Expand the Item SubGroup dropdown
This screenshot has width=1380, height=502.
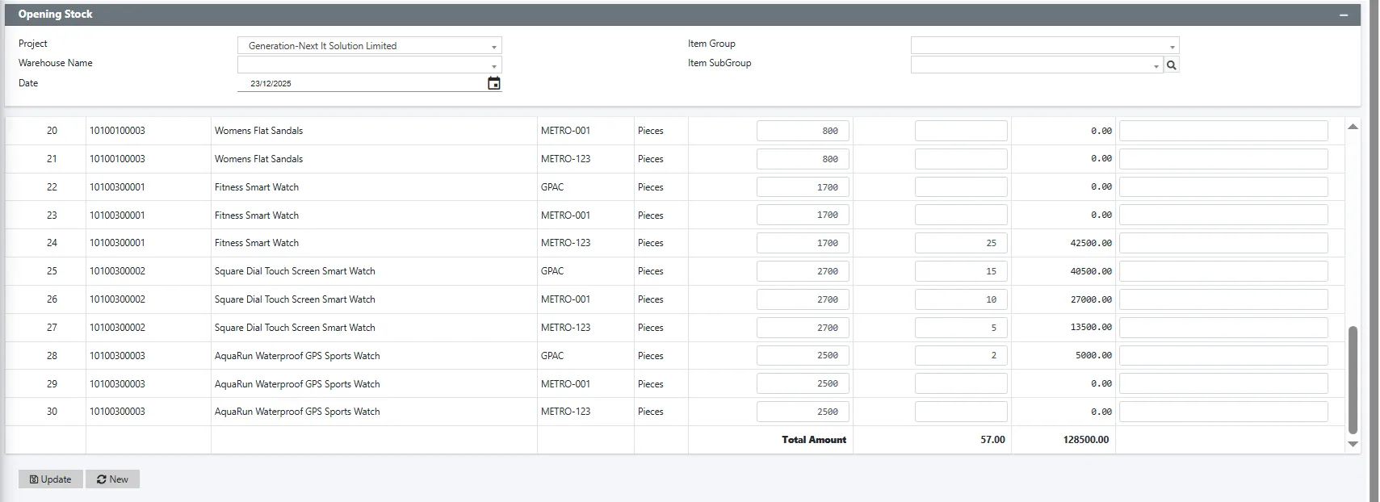[1156, 66]
